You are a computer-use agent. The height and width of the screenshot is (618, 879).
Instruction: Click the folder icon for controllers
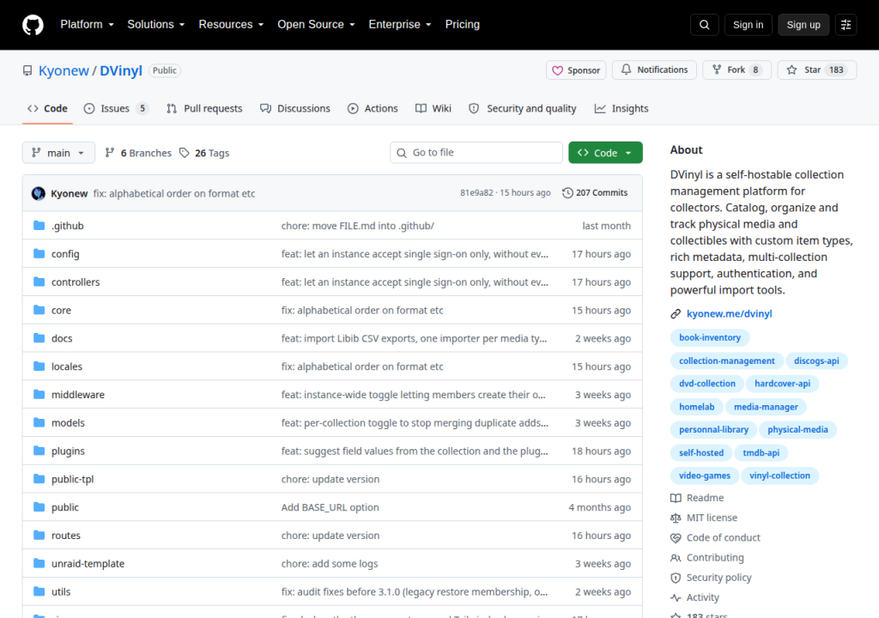[39, 282]
